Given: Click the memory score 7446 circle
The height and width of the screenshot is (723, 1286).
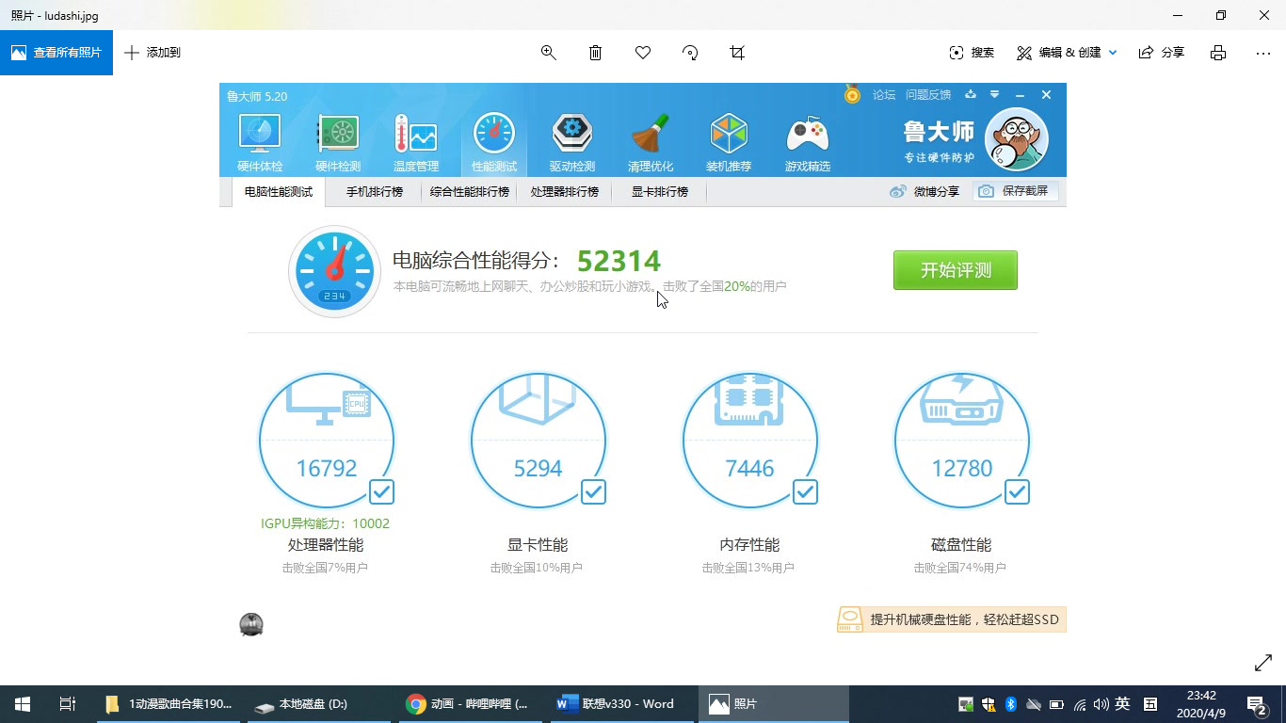Looking at the screenshot, I should pos(750,441).
